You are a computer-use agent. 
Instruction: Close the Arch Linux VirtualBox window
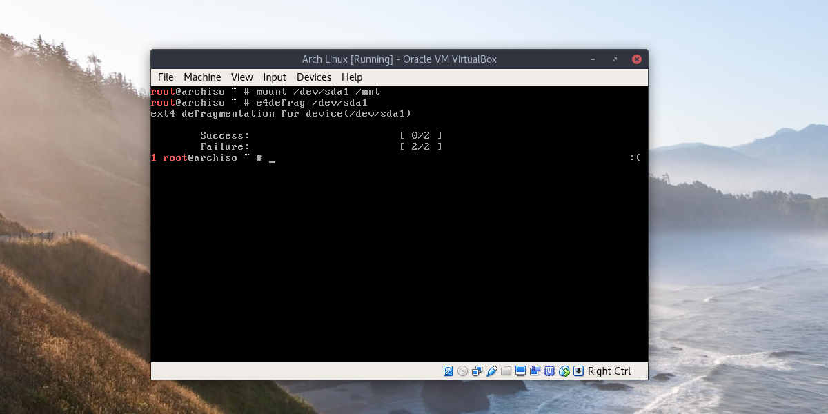637,59
